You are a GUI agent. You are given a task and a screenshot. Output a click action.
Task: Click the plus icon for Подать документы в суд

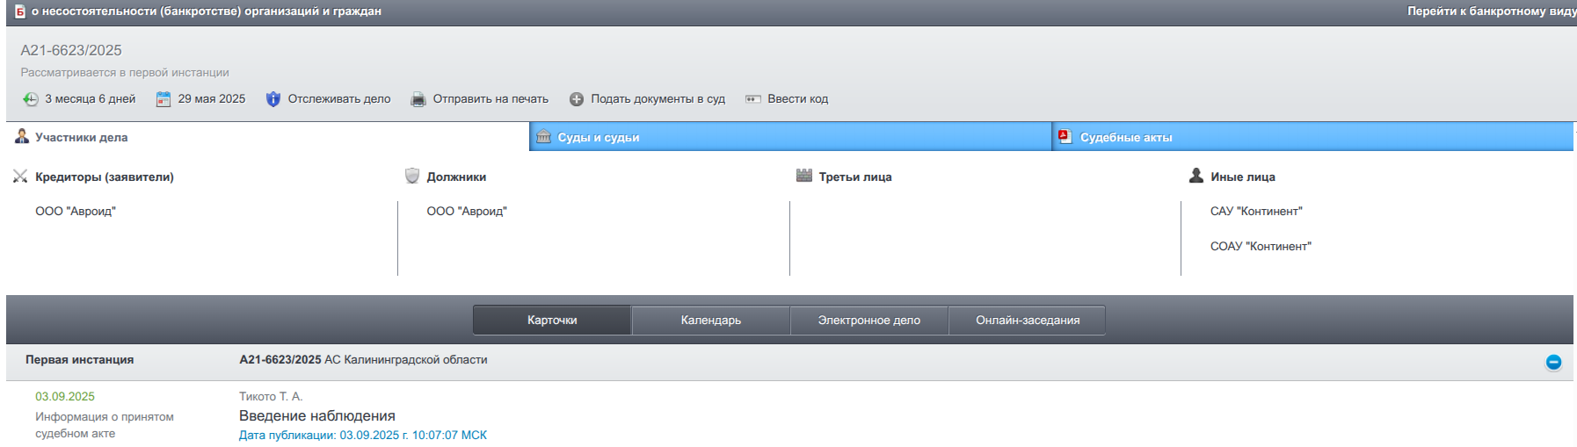coord(577,99)
